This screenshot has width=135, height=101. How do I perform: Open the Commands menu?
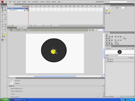[35, 2]
